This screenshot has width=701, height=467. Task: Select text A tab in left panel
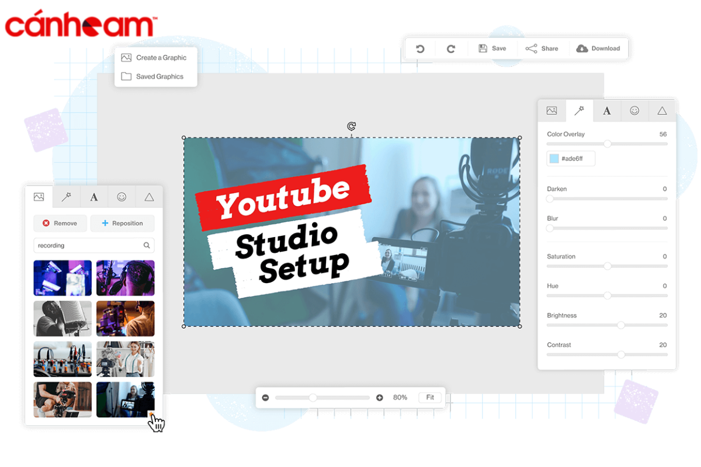pos(94,197)
